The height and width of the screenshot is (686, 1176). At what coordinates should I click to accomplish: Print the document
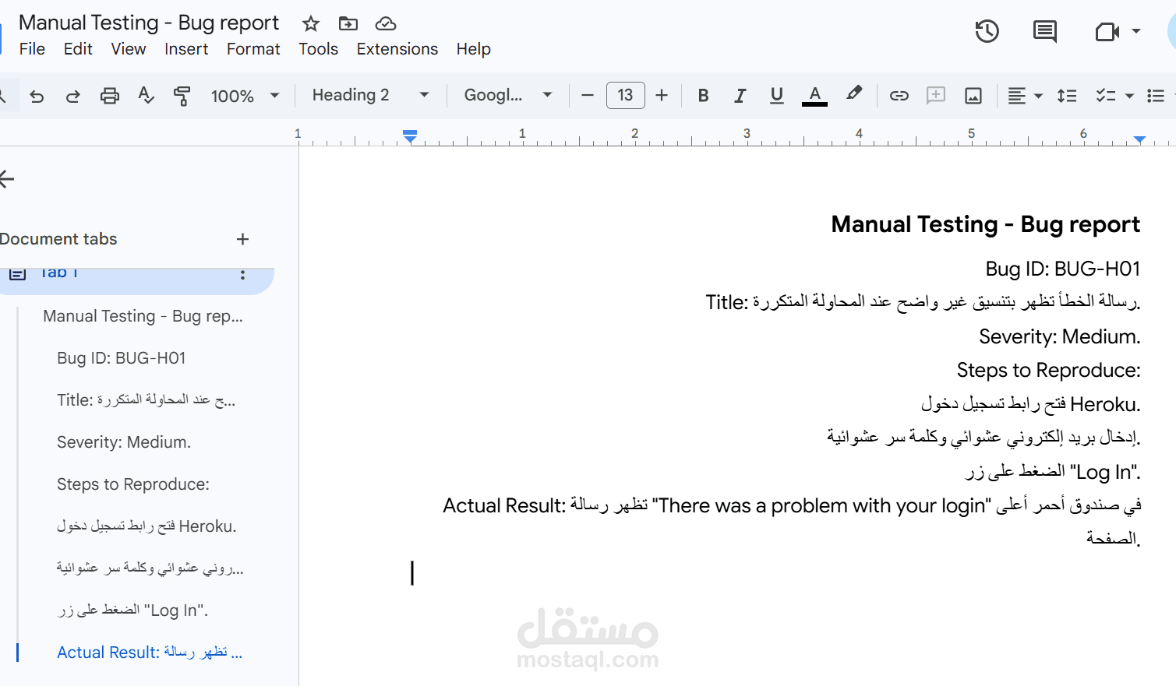tap(110, 96)
